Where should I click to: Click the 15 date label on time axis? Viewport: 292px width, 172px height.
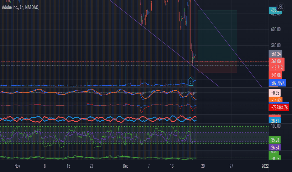(x=68, y=166)
